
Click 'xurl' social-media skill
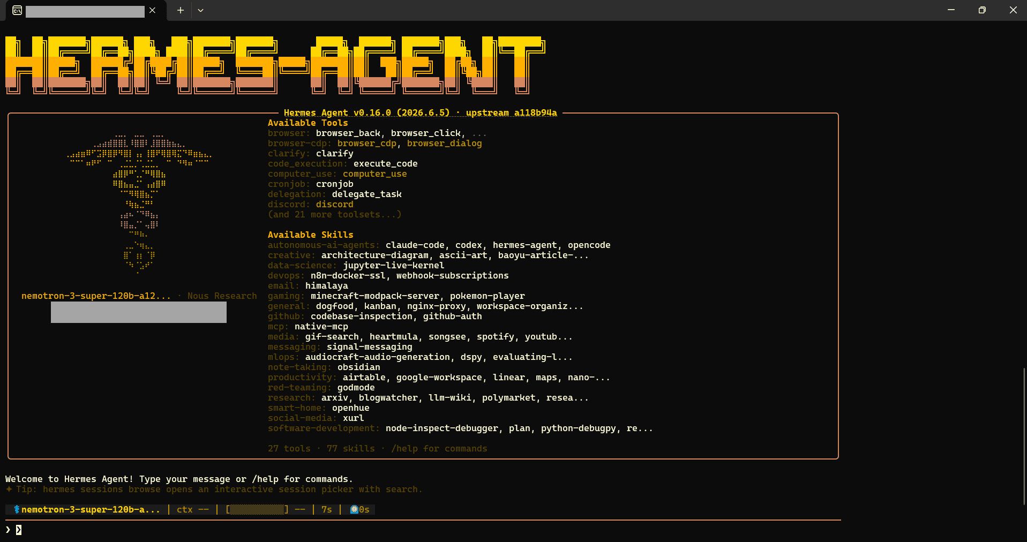coord(353,418)
